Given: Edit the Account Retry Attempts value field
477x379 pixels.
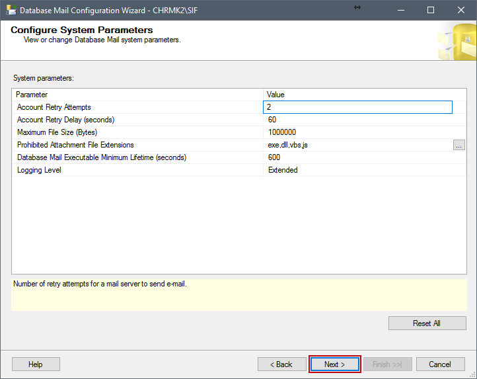Looking at the screenshot, I should pyautogui.click(x=358, y=107).
